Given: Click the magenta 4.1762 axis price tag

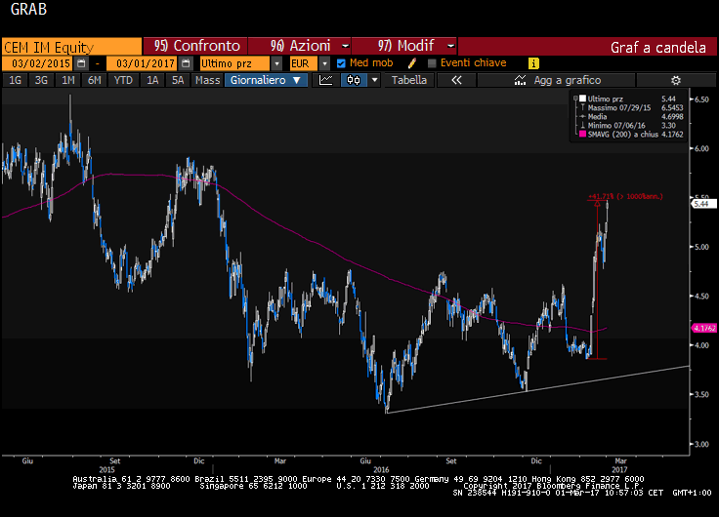Looking at the screenshot, I should [x=704, y=328].
